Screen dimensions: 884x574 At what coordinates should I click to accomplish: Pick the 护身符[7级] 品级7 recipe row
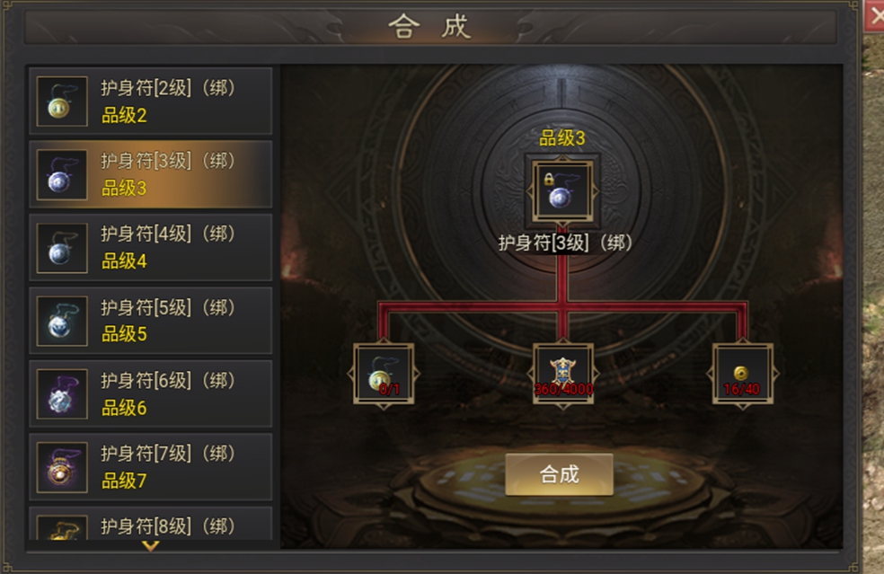coord(151,467)
